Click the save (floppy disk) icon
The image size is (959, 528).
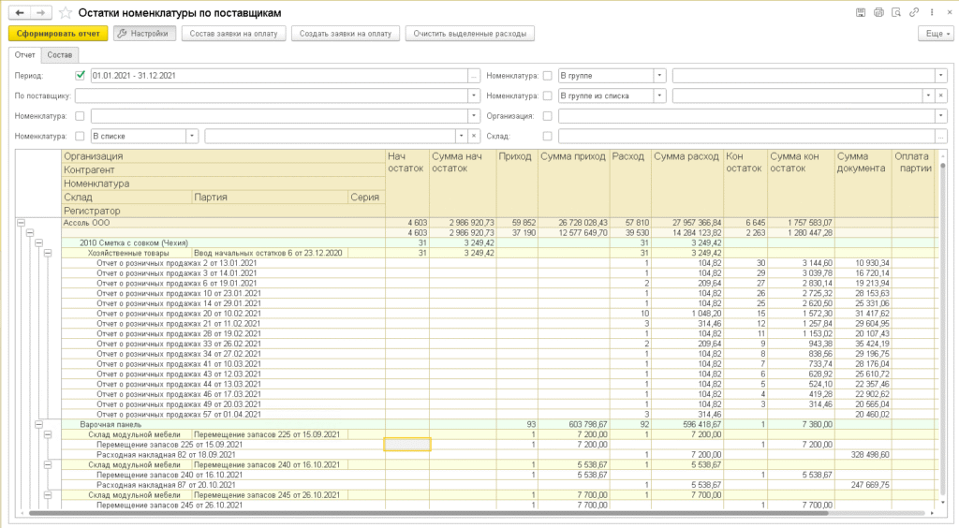pos(862,13)
